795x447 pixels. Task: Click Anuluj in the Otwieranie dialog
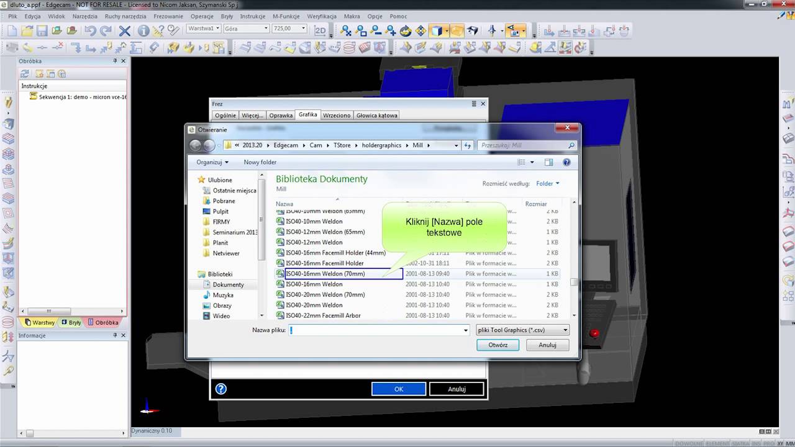click(x=548, y=345)
